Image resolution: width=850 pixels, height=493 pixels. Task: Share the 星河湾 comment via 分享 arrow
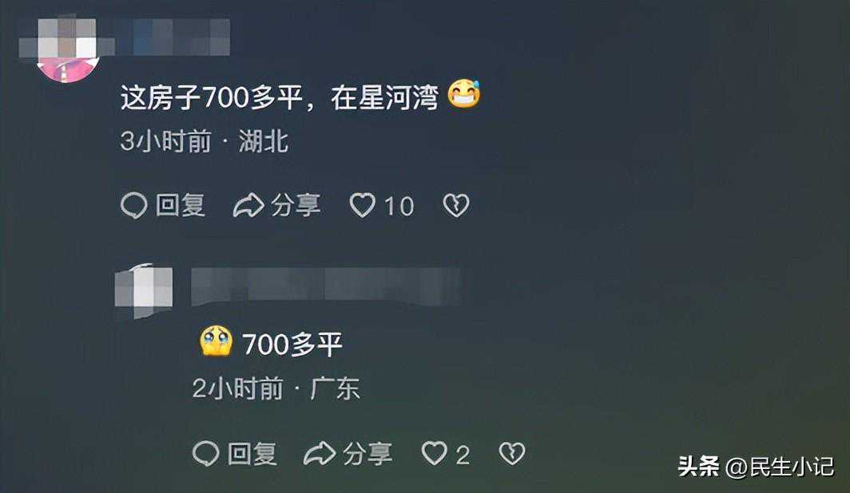click(x=248, y=206)
